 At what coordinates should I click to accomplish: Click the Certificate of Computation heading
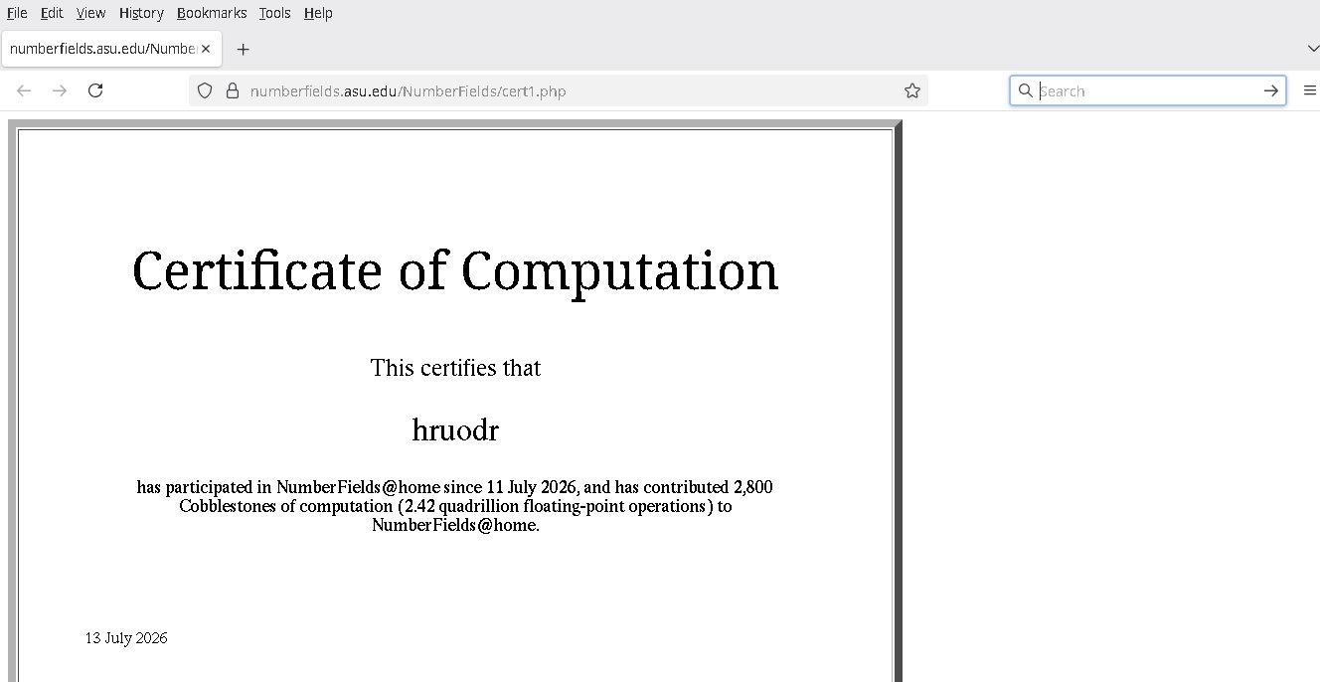coord(455,270)
